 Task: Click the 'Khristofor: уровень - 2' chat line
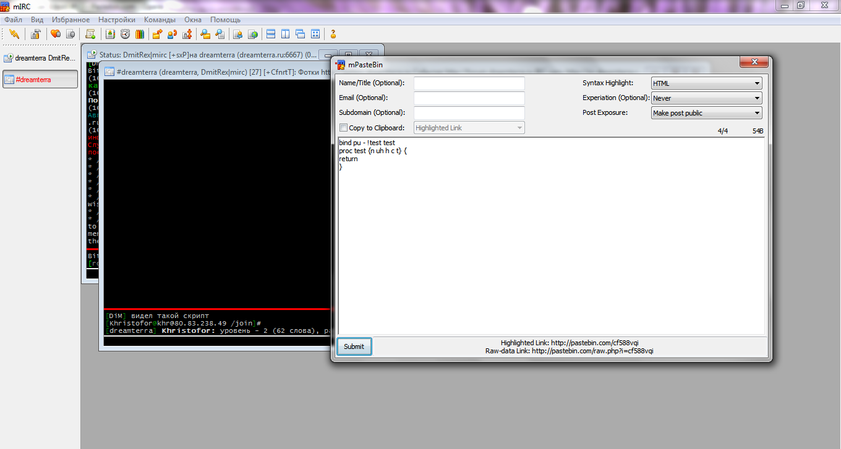click(219, 330)
